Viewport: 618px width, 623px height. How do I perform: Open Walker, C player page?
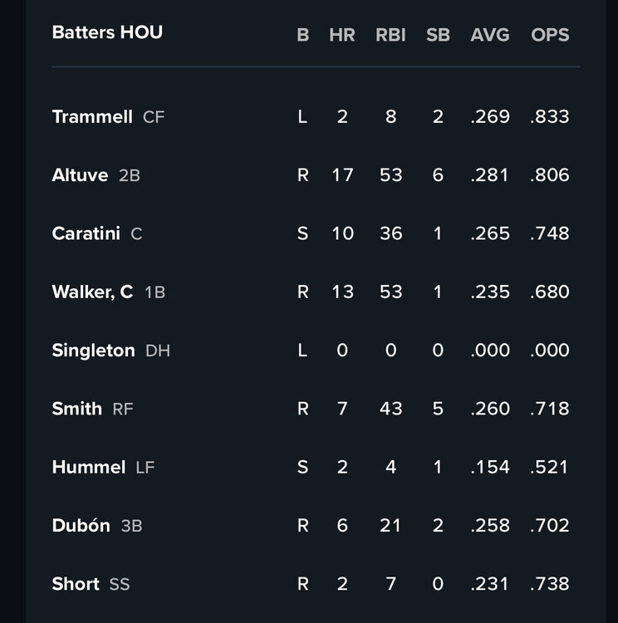92,292
